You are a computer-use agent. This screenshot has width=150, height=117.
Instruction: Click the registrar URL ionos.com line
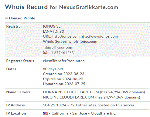coord(80,36)
